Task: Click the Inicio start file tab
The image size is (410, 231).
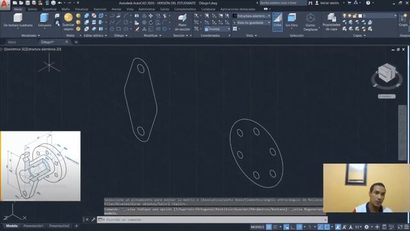Action: tap(12, 42)
